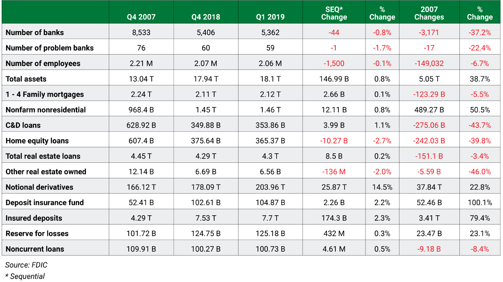The height and width of the screenshot is (282, 503).
Task: Click the * Sequential footnote text
Action: click(x=25, y=276)
